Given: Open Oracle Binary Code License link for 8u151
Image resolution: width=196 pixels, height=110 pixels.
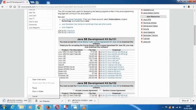Looking at the screenshot, I should pyautogui.click(x=98, y=42).
